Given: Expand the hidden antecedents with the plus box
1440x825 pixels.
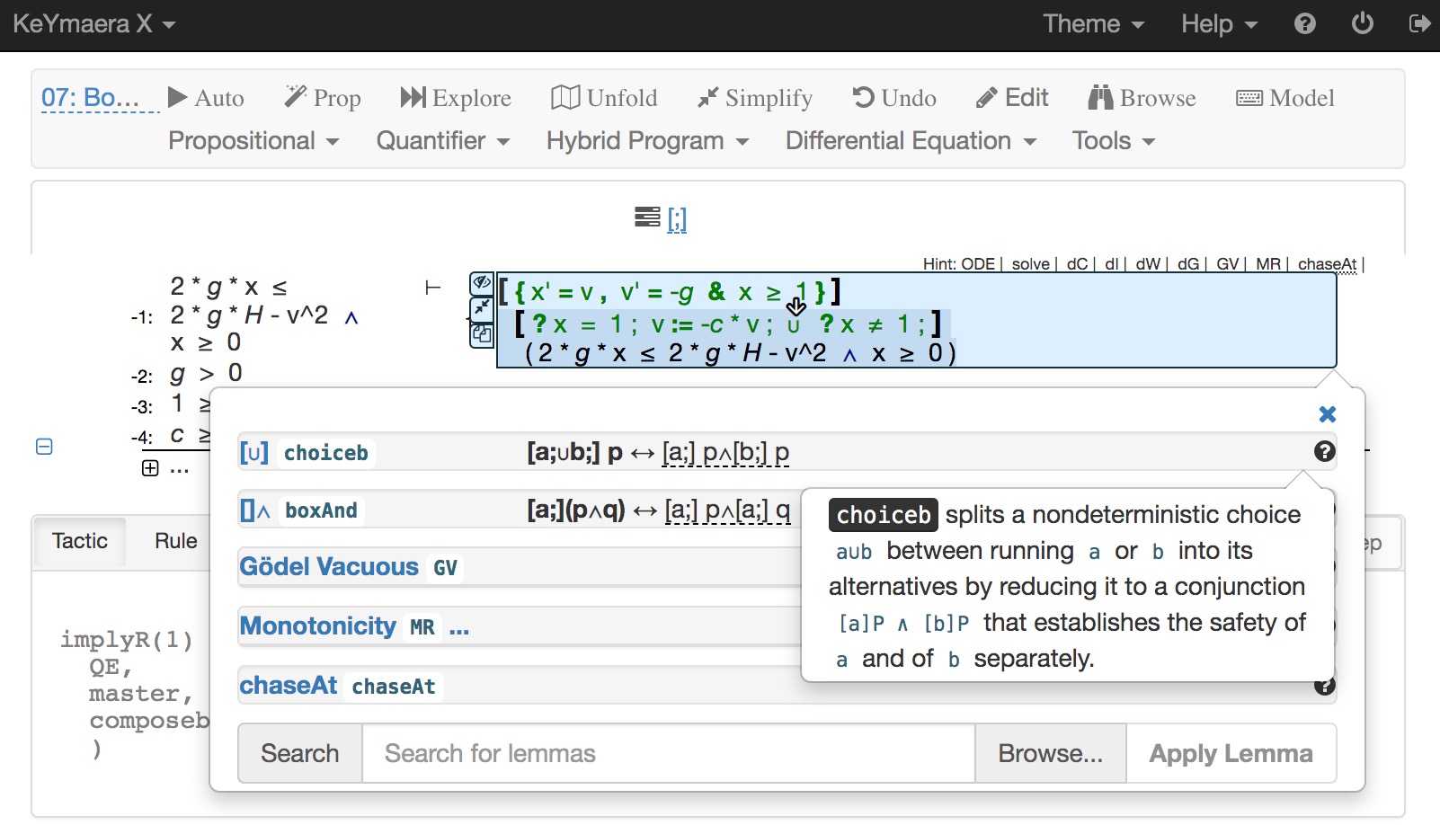Looking at the screenshot, I should pos(150,468).
